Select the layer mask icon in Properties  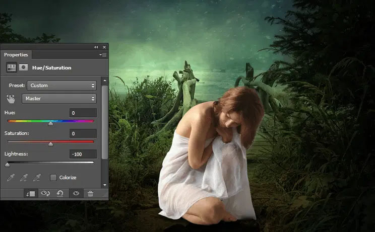(x=23, y=67)
